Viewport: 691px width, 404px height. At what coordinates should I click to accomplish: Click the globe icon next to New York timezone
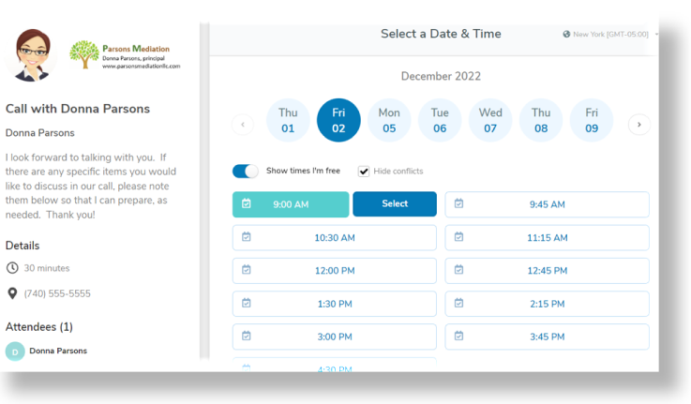click(566, 35)
